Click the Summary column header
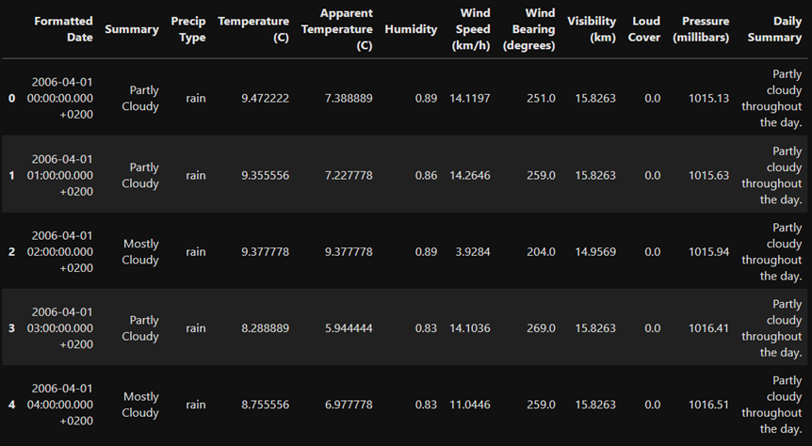Screen dimensions: 812x446 click(132, 29)
